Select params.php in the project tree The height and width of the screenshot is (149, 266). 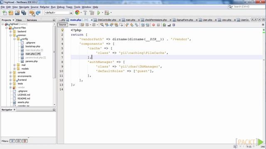click(32, 61)
